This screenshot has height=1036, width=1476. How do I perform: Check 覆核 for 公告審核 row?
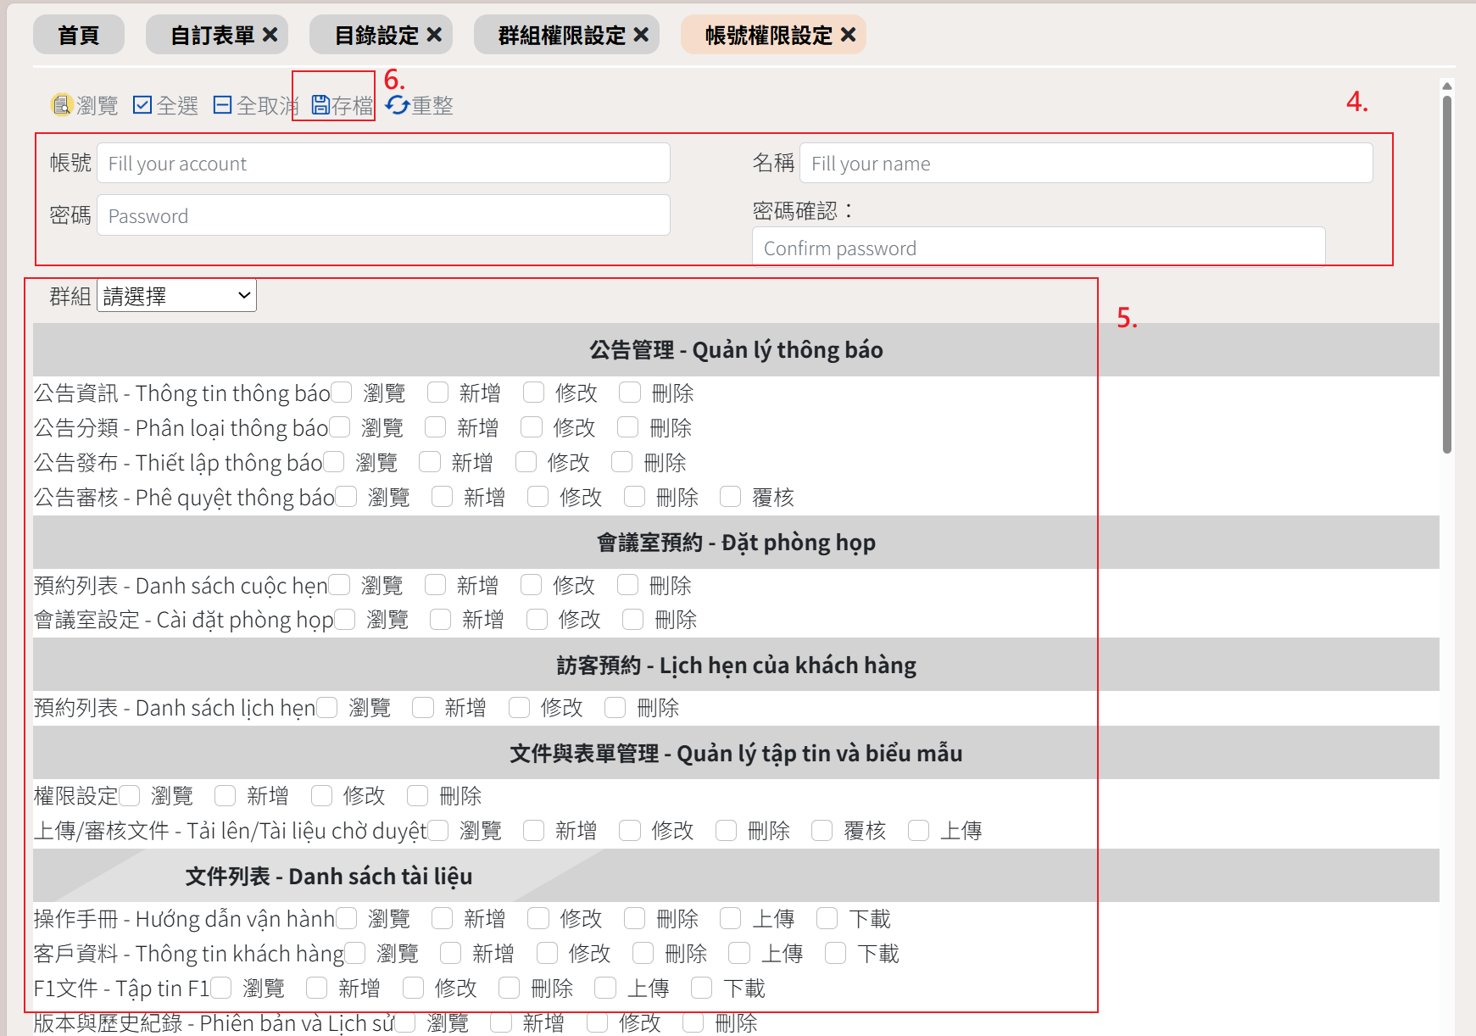click(x=731, y=497)
